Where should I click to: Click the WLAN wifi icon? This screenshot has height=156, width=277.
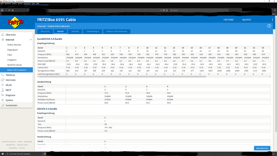click(x=3, y=85)
